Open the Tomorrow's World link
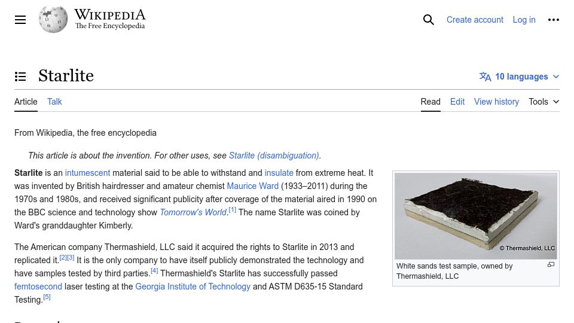 click(x=193, y=212)
